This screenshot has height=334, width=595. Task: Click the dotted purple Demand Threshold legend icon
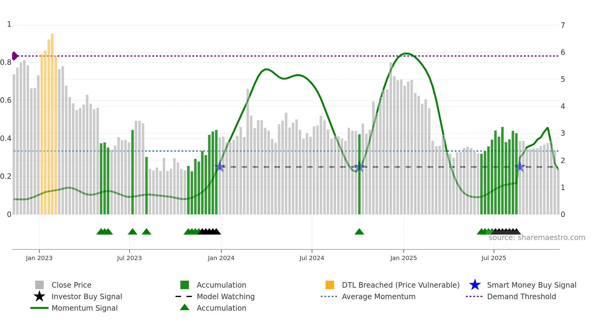(474, 296)
